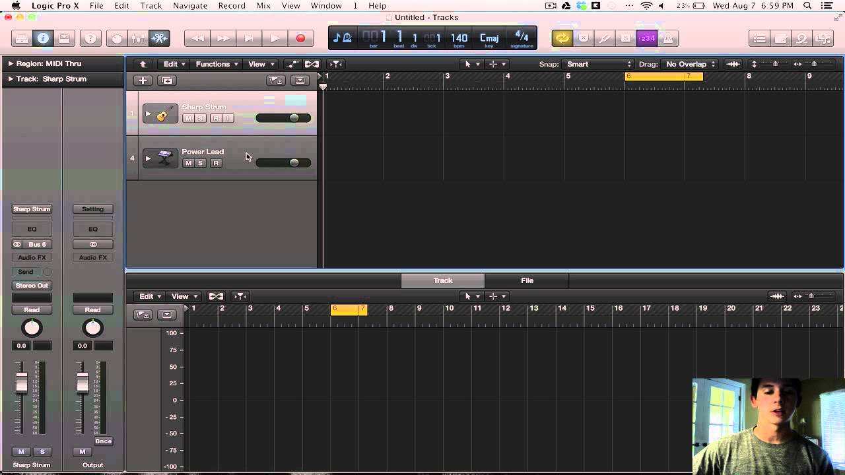This screenshot has height=475, width=845.
Task: Open the Tracks area View menu
Action: [261, 64]
